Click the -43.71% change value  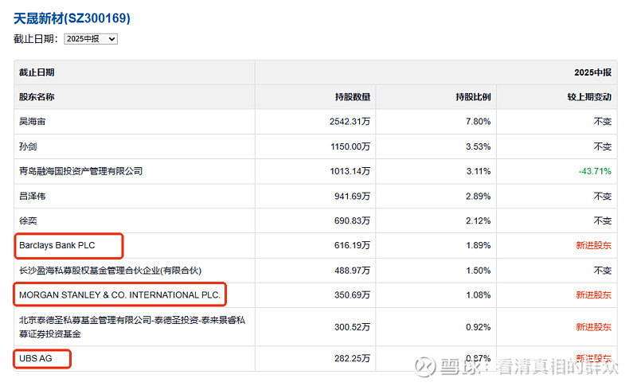(x=595, y=171)
